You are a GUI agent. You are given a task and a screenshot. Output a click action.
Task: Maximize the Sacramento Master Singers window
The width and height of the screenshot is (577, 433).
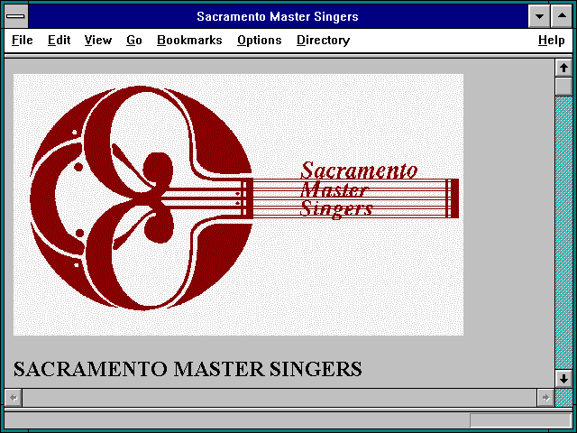tap(562, 16)
